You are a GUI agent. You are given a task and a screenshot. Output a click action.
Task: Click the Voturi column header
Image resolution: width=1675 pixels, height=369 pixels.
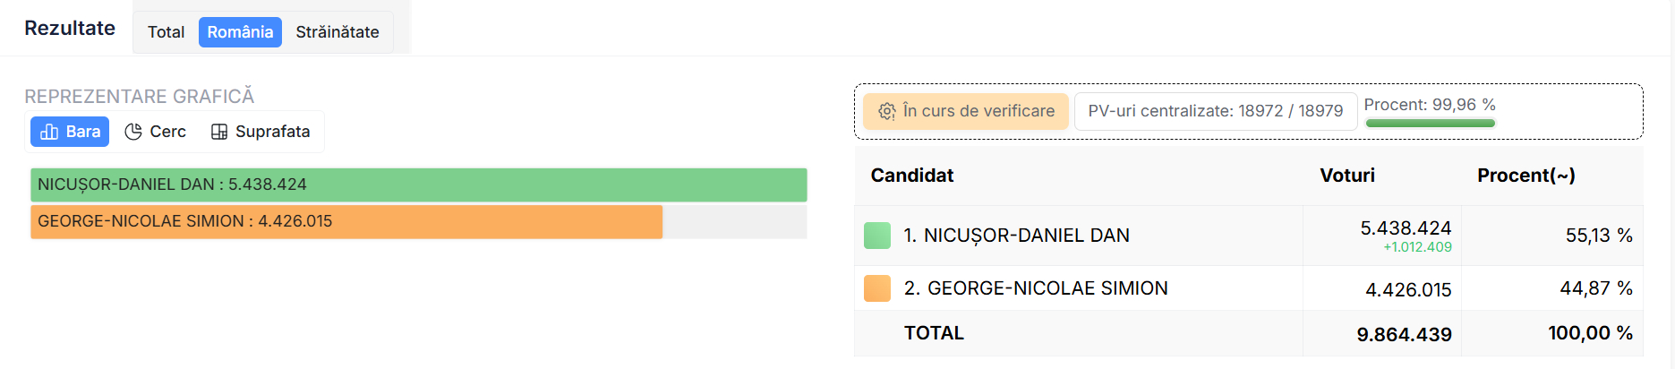(1346, 176)
